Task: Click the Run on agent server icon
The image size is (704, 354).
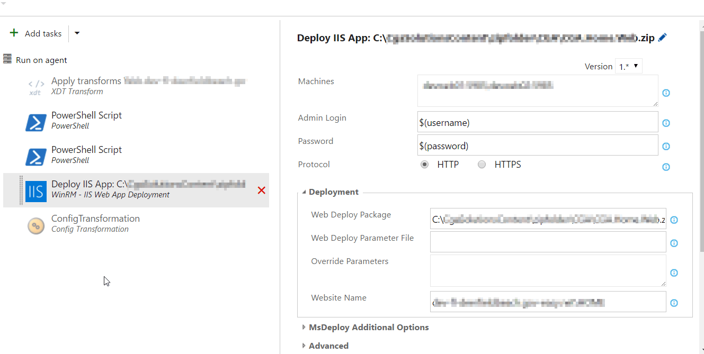Action: (x=7, y=59)
